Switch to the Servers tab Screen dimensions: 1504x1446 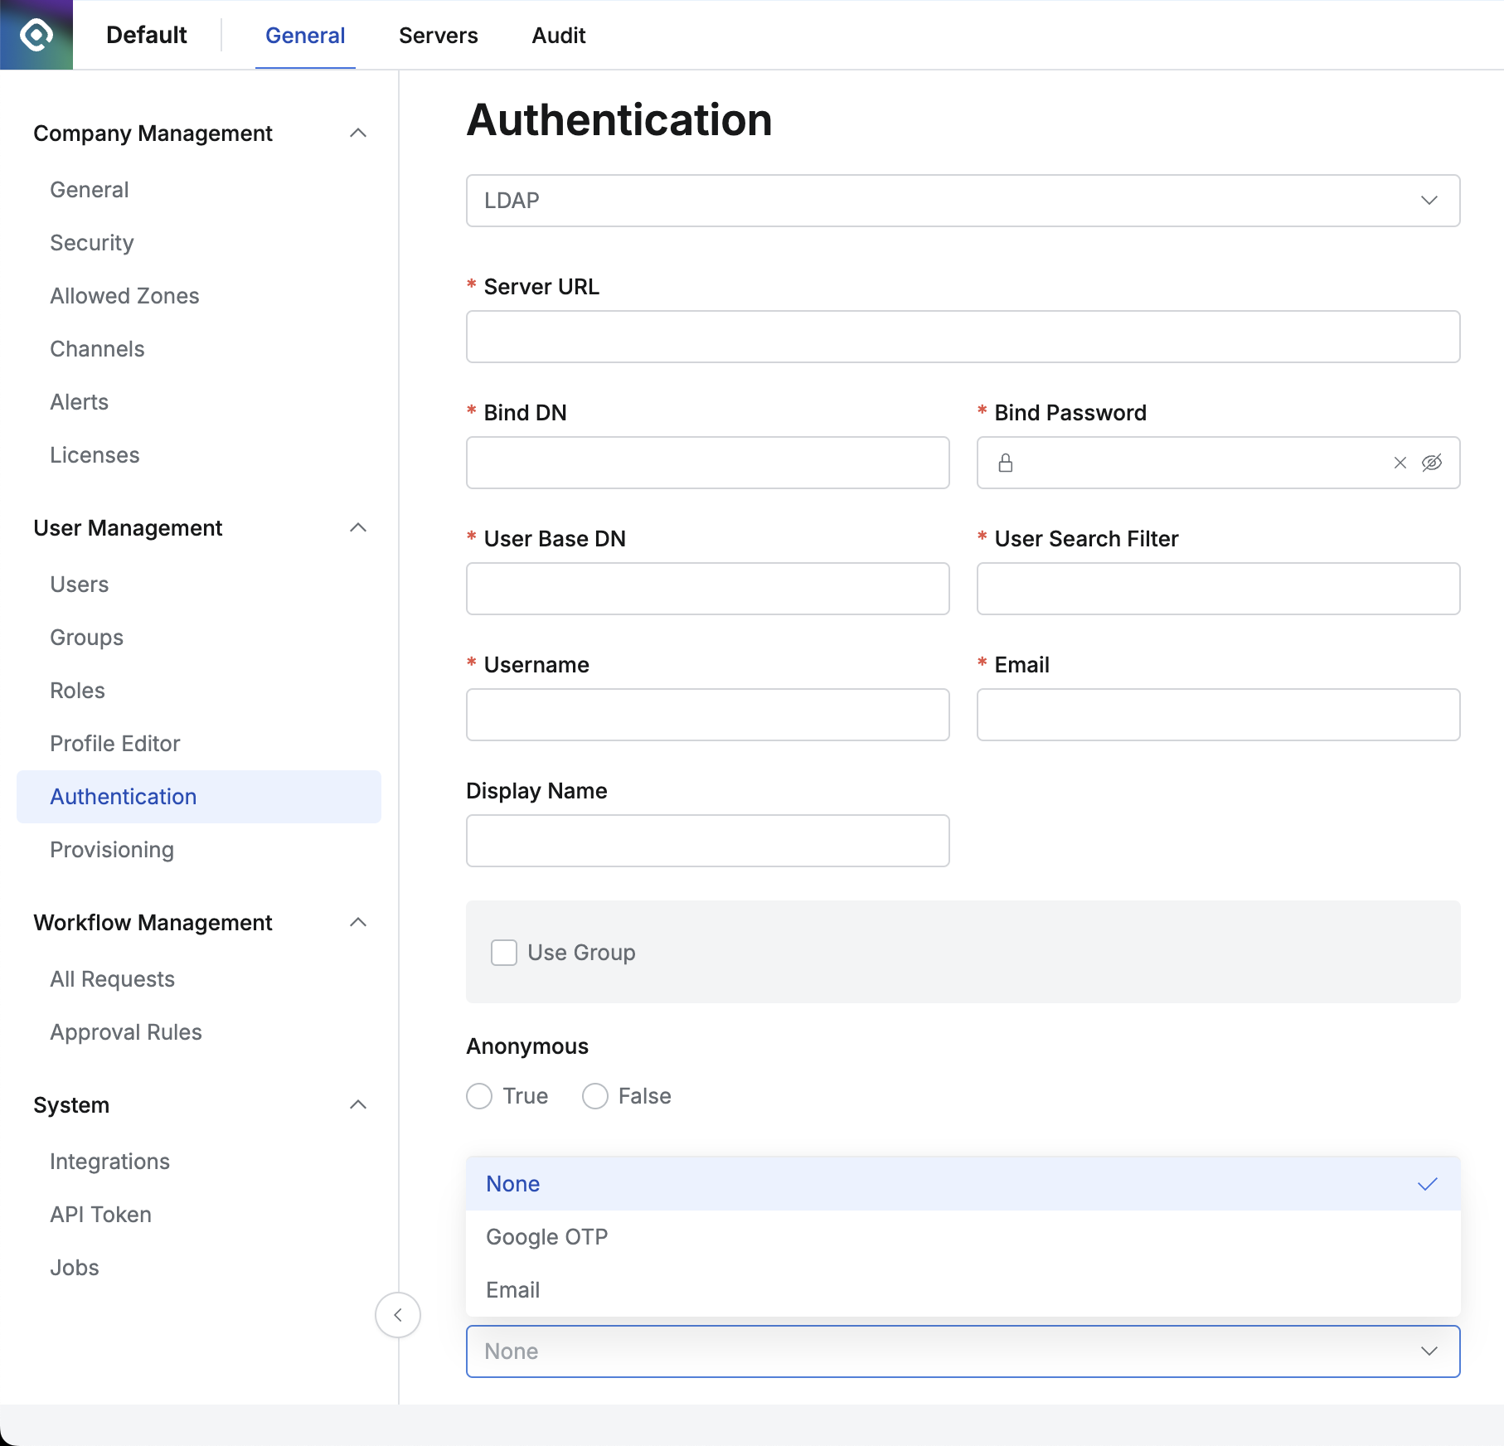pyautogui.click(x=438, y=35)
